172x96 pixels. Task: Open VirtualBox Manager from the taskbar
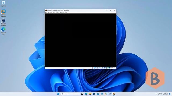tap(110, 94)
